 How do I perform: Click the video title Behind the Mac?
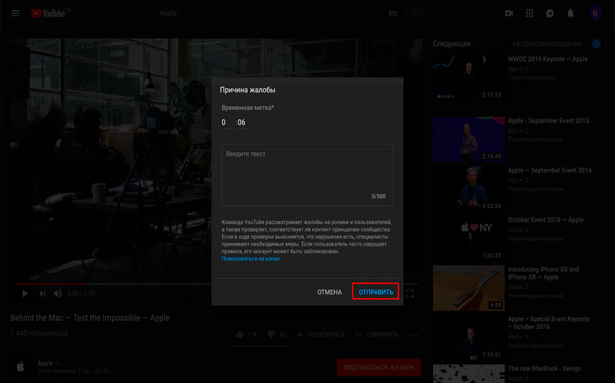[90, 318]
